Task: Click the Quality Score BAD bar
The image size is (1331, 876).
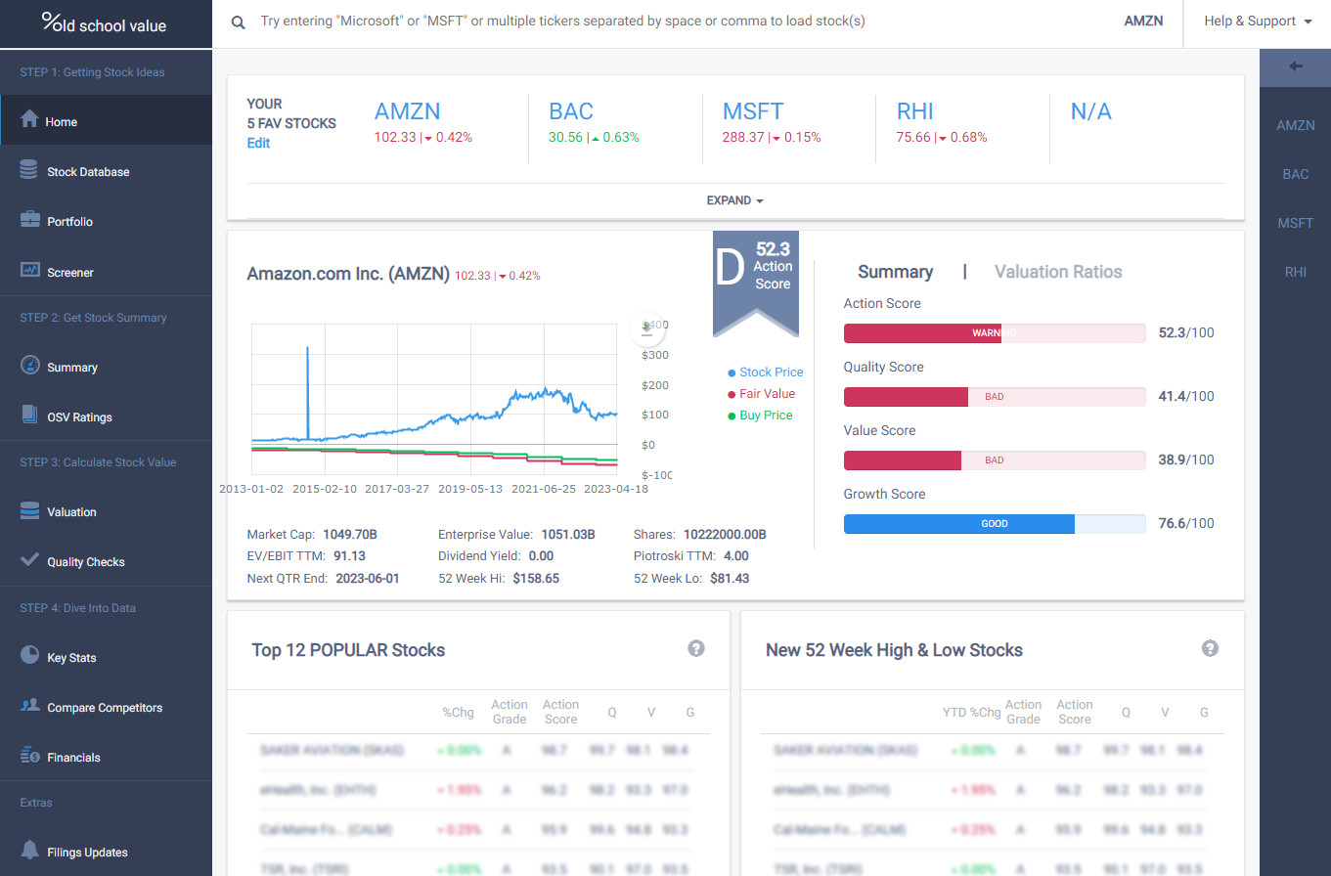Action: click(x=995, y=397)
